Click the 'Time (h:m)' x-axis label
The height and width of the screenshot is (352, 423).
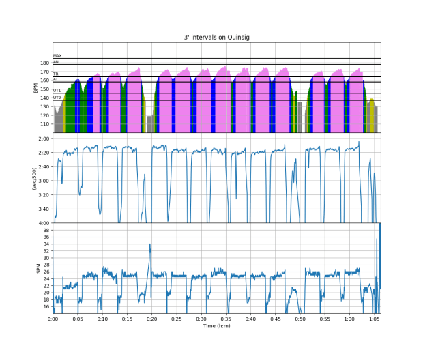tap(216, 326)
